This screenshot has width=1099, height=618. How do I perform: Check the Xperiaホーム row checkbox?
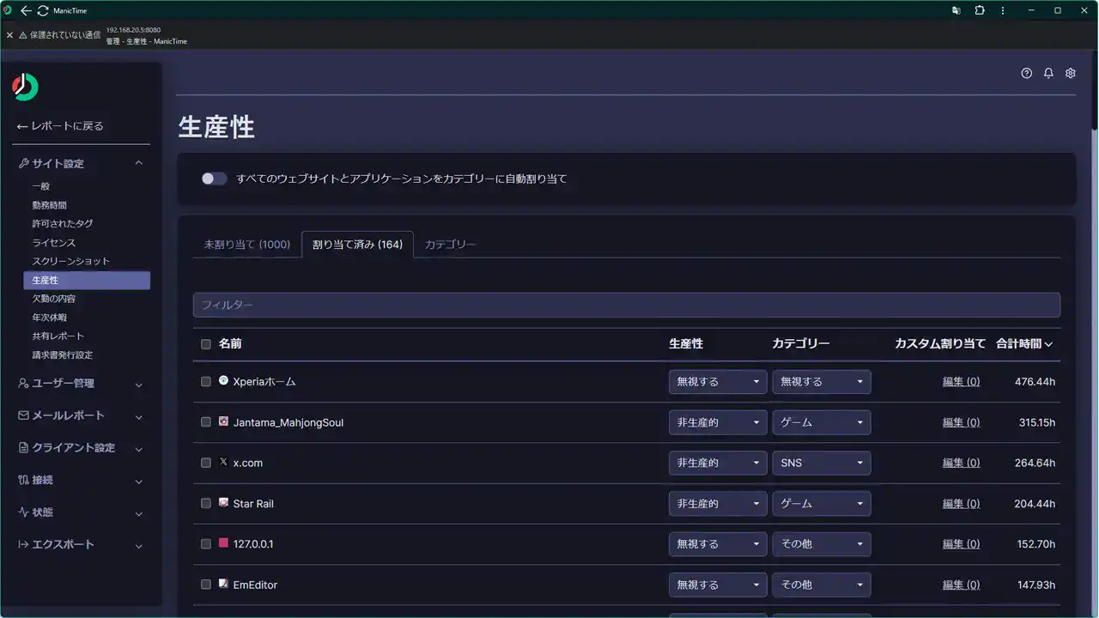[206, 381]
